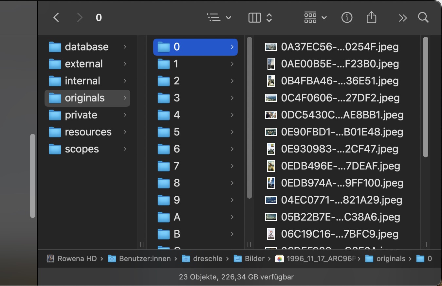Expand folder 5 using its chevron
The width and height of the screenshot is (442, 286).
232,132
